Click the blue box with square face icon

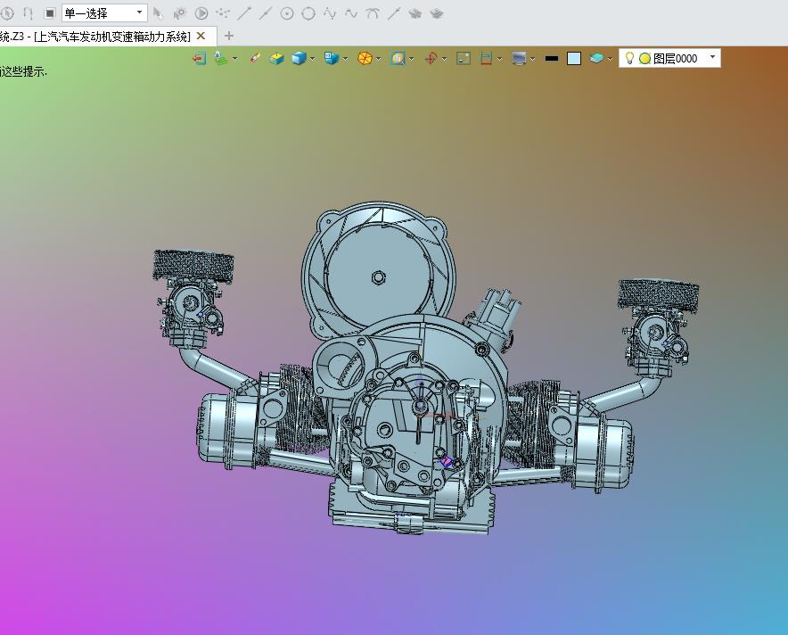[x=332, y=58]
